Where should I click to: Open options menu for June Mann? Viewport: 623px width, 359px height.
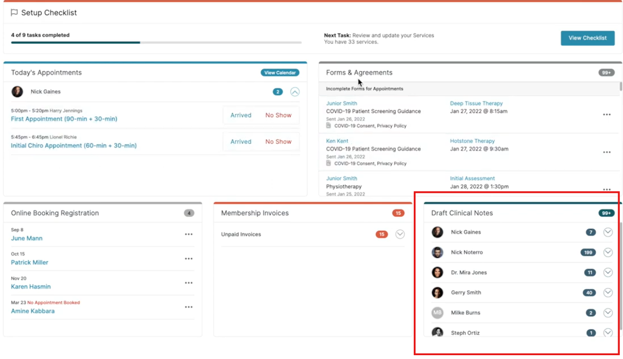tap(188, 234)
